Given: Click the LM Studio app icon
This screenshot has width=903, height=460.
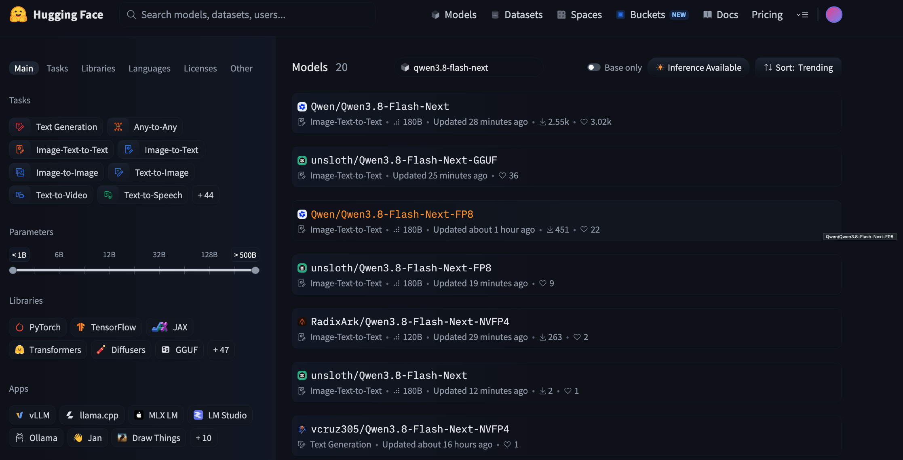Looking at the screenshot, I should [x=198, y=415].
